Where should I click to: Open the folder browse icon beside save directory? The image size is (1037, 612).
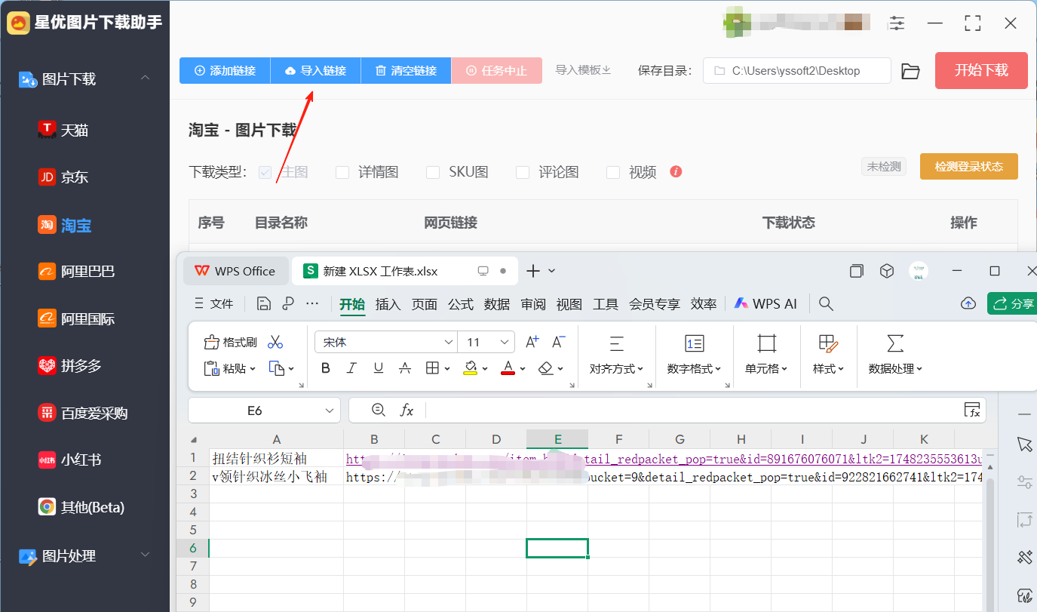pyautogui.click(x=911, y=71)
